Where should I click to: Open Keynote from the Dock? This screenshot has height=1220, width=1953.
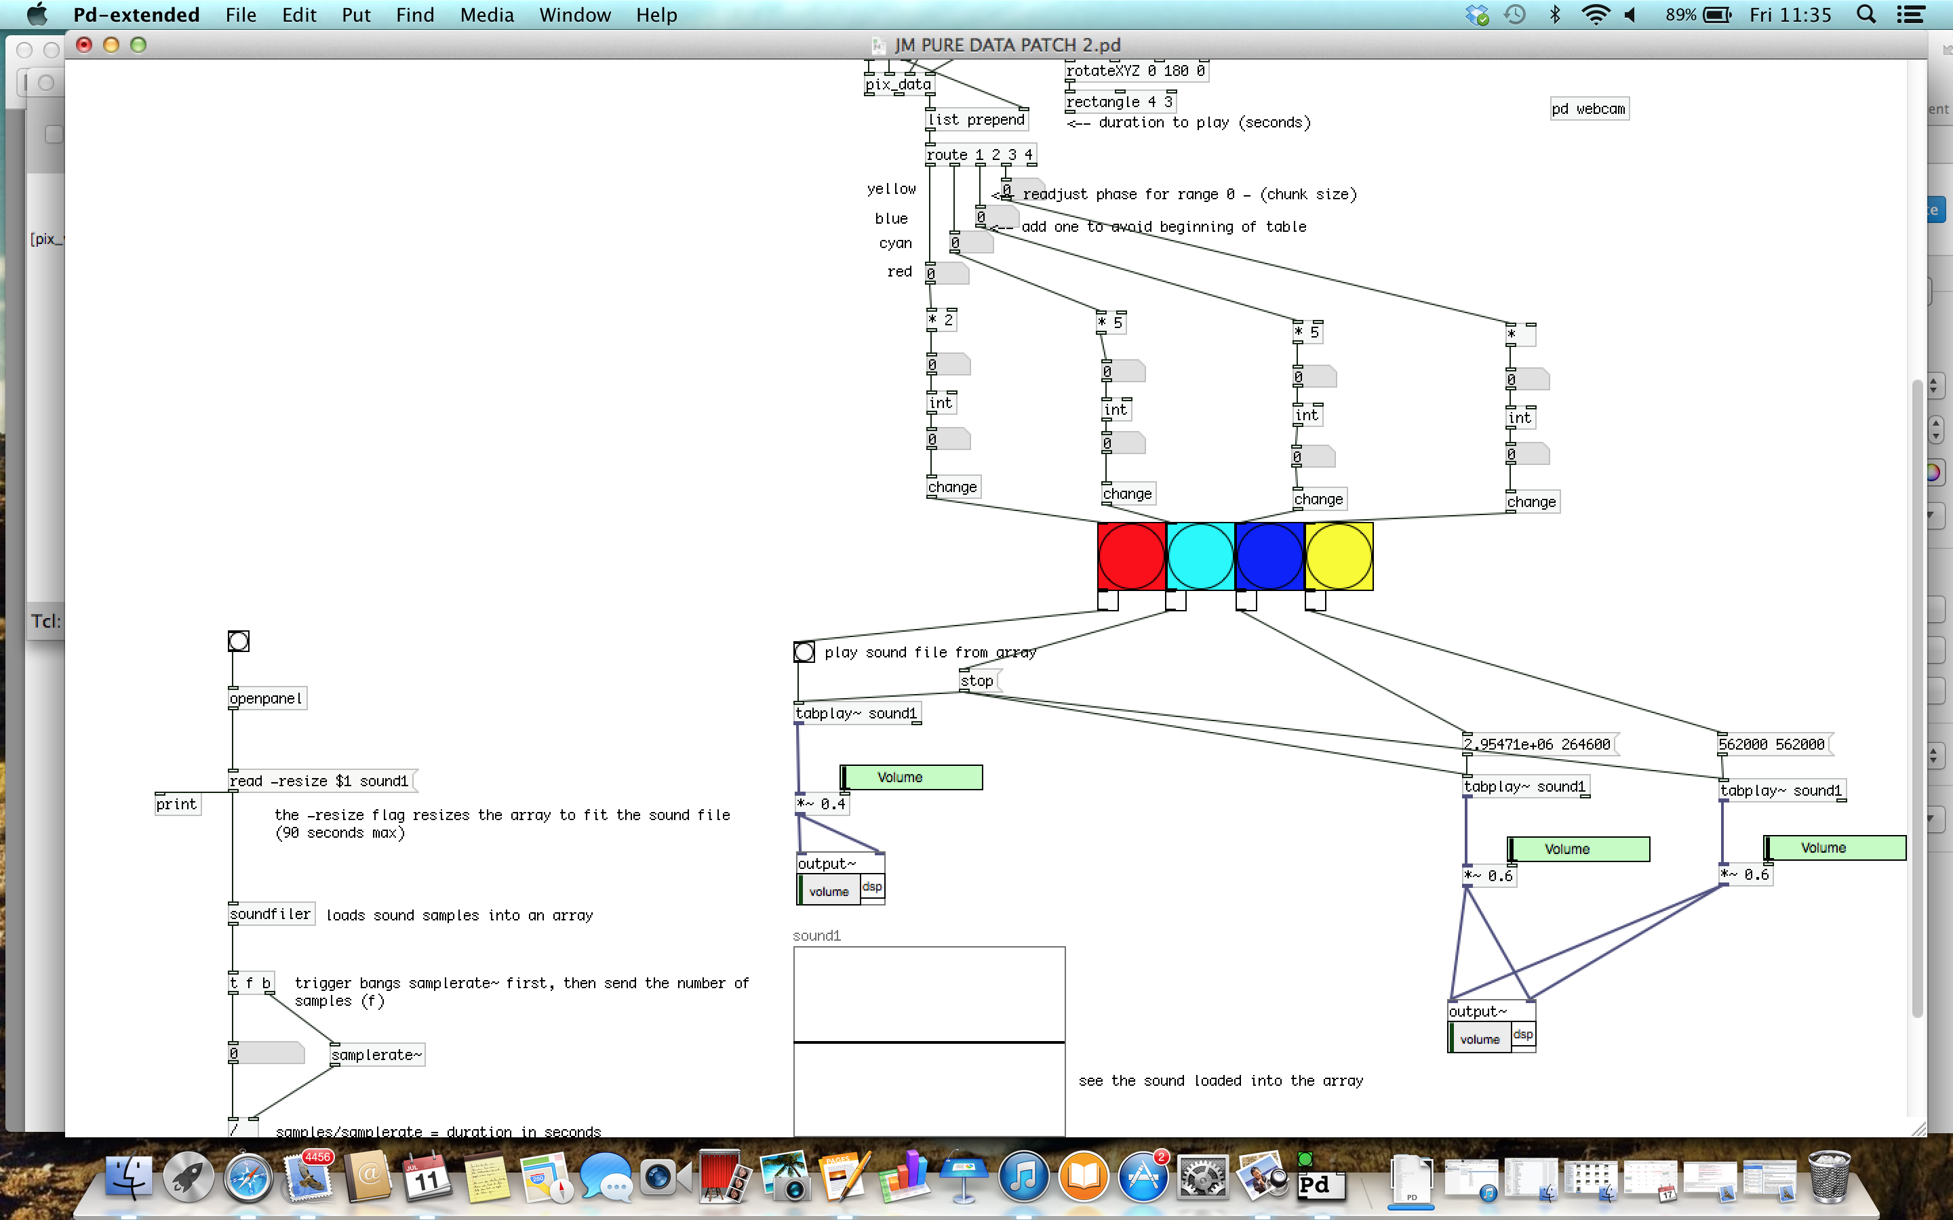964,1178
